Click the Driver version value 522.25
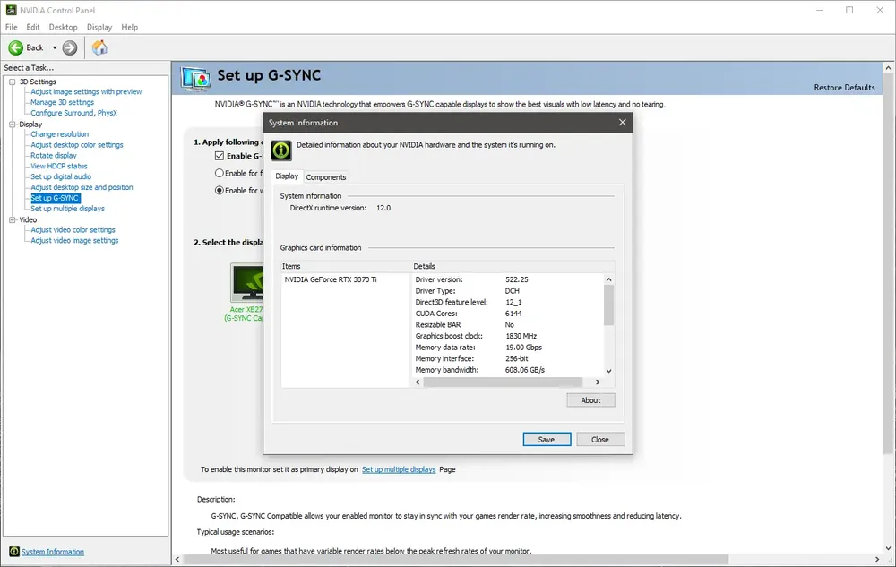The image size is (896, 567). (x=517, y=279)
